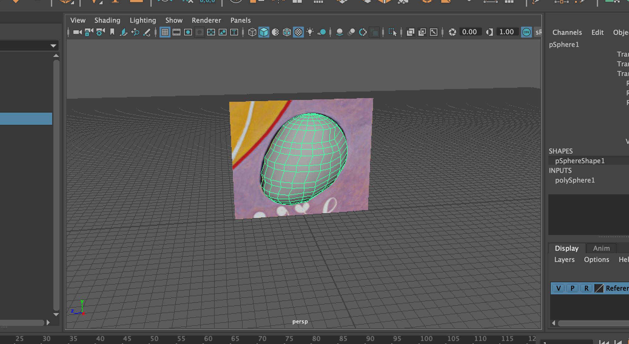This screenshot has width=629, height=344.
Task: Open the View panel menu
Action: [78, 20]
